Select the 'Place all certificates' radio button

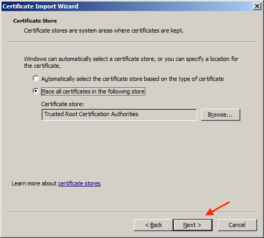click(x=36, y=91)
